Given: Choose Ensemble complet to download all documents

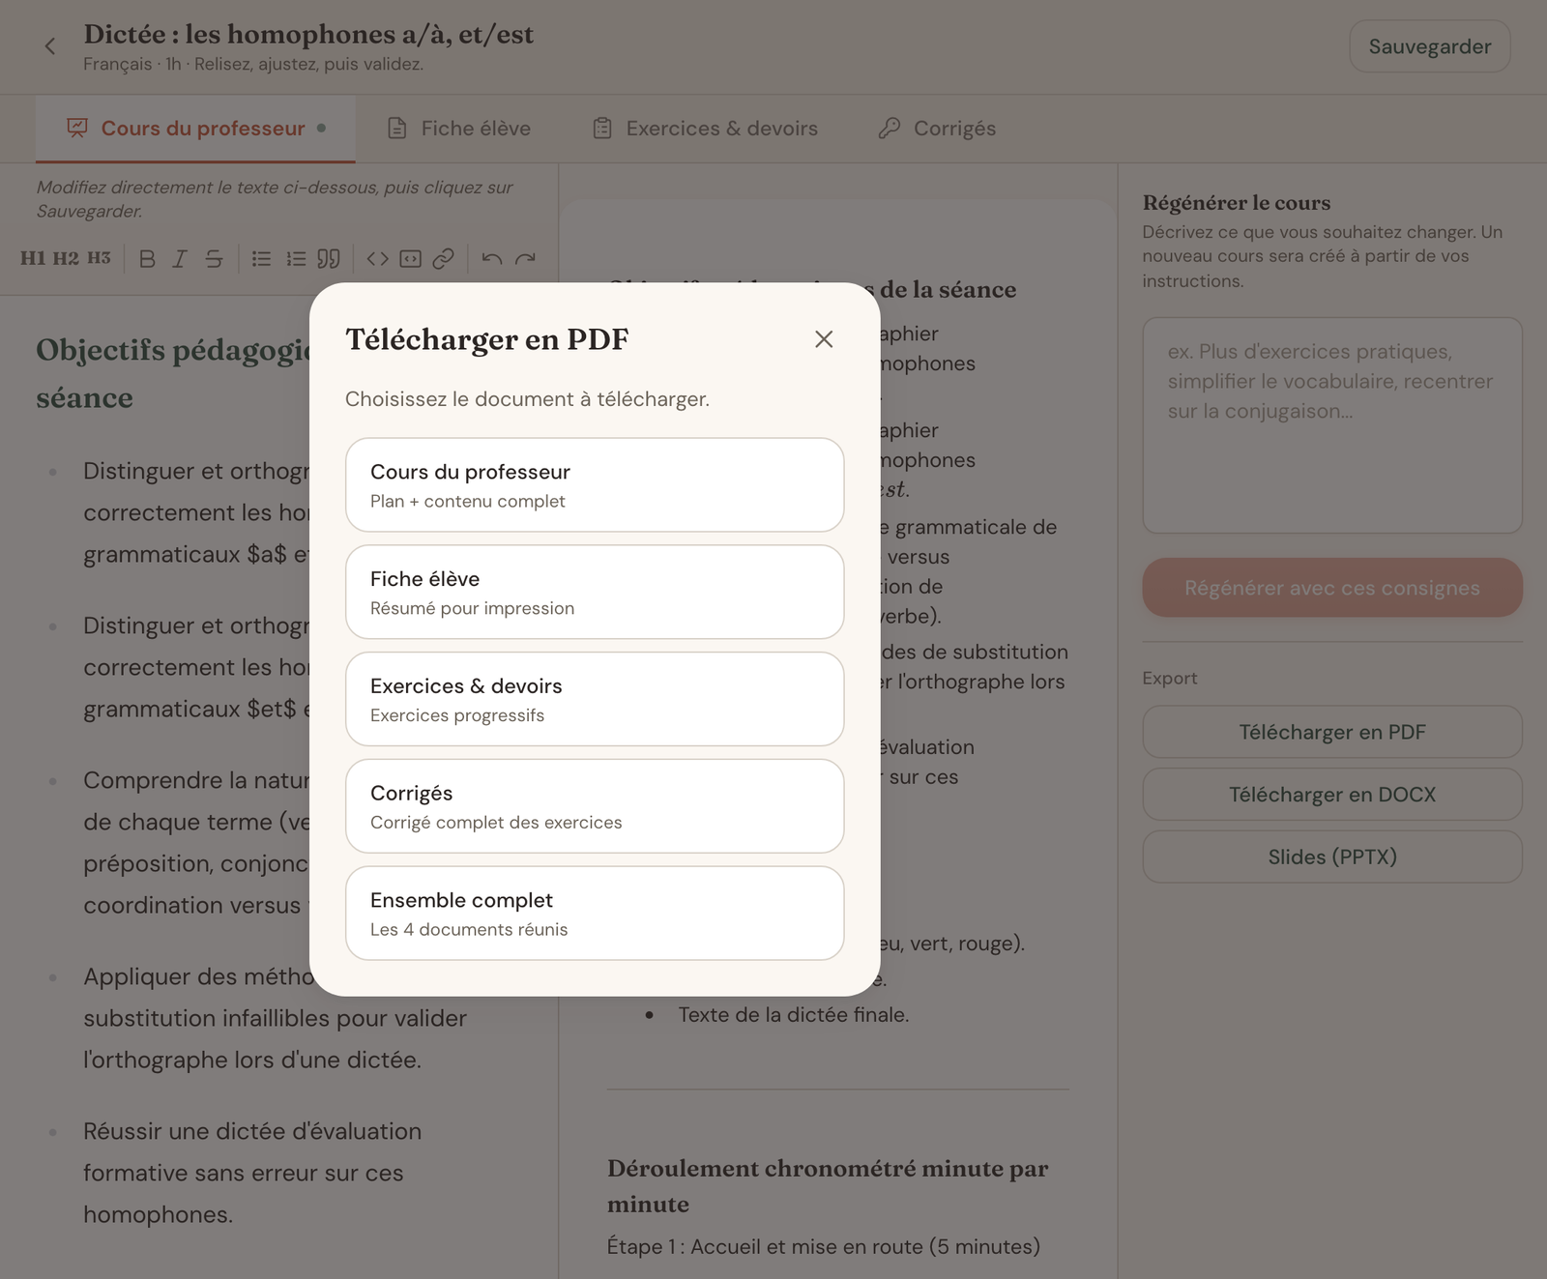Looking at the screenshot, I should pos(595,914).
